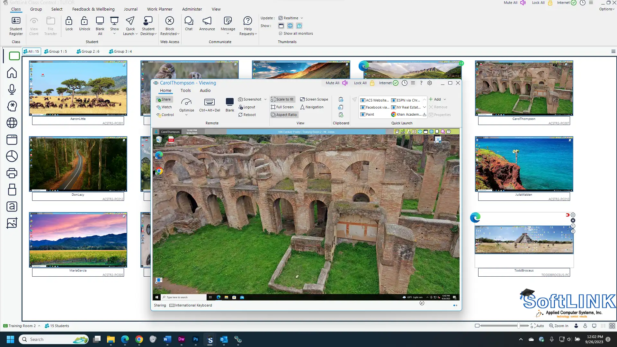This screenshot has width=617, height=347.
Task: Select Watch mode in Viewing window
Action: (164, 107)
